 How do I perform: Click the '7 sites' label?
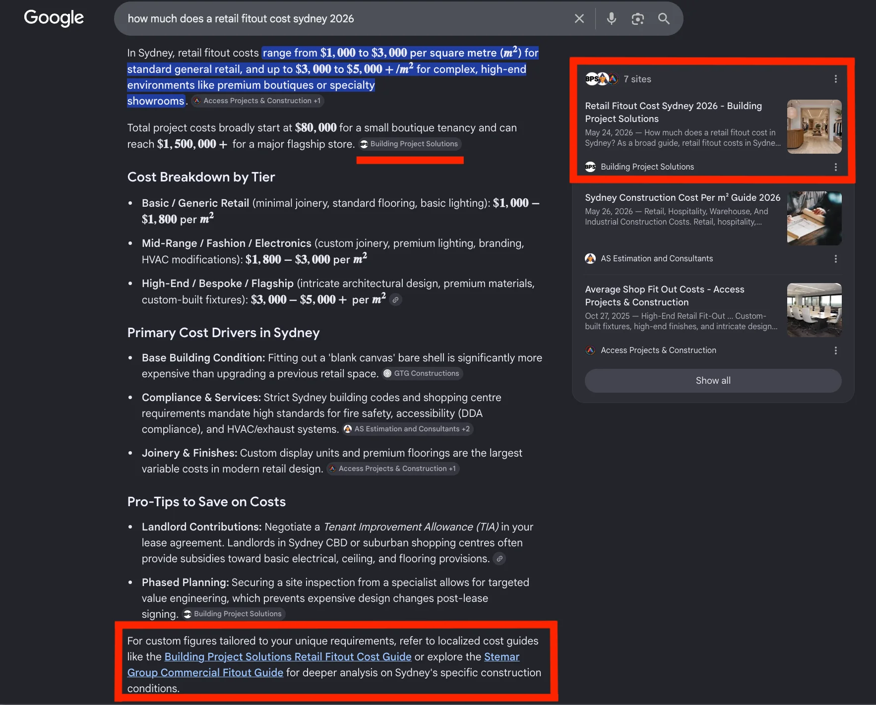pos(637,79)
